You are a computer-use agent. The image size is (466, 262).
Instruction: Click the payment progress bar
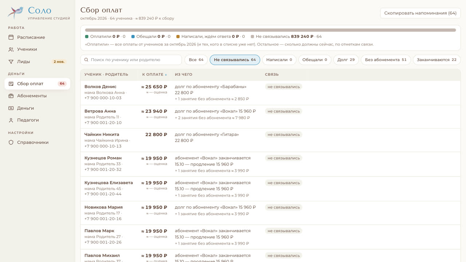(270, 30)
